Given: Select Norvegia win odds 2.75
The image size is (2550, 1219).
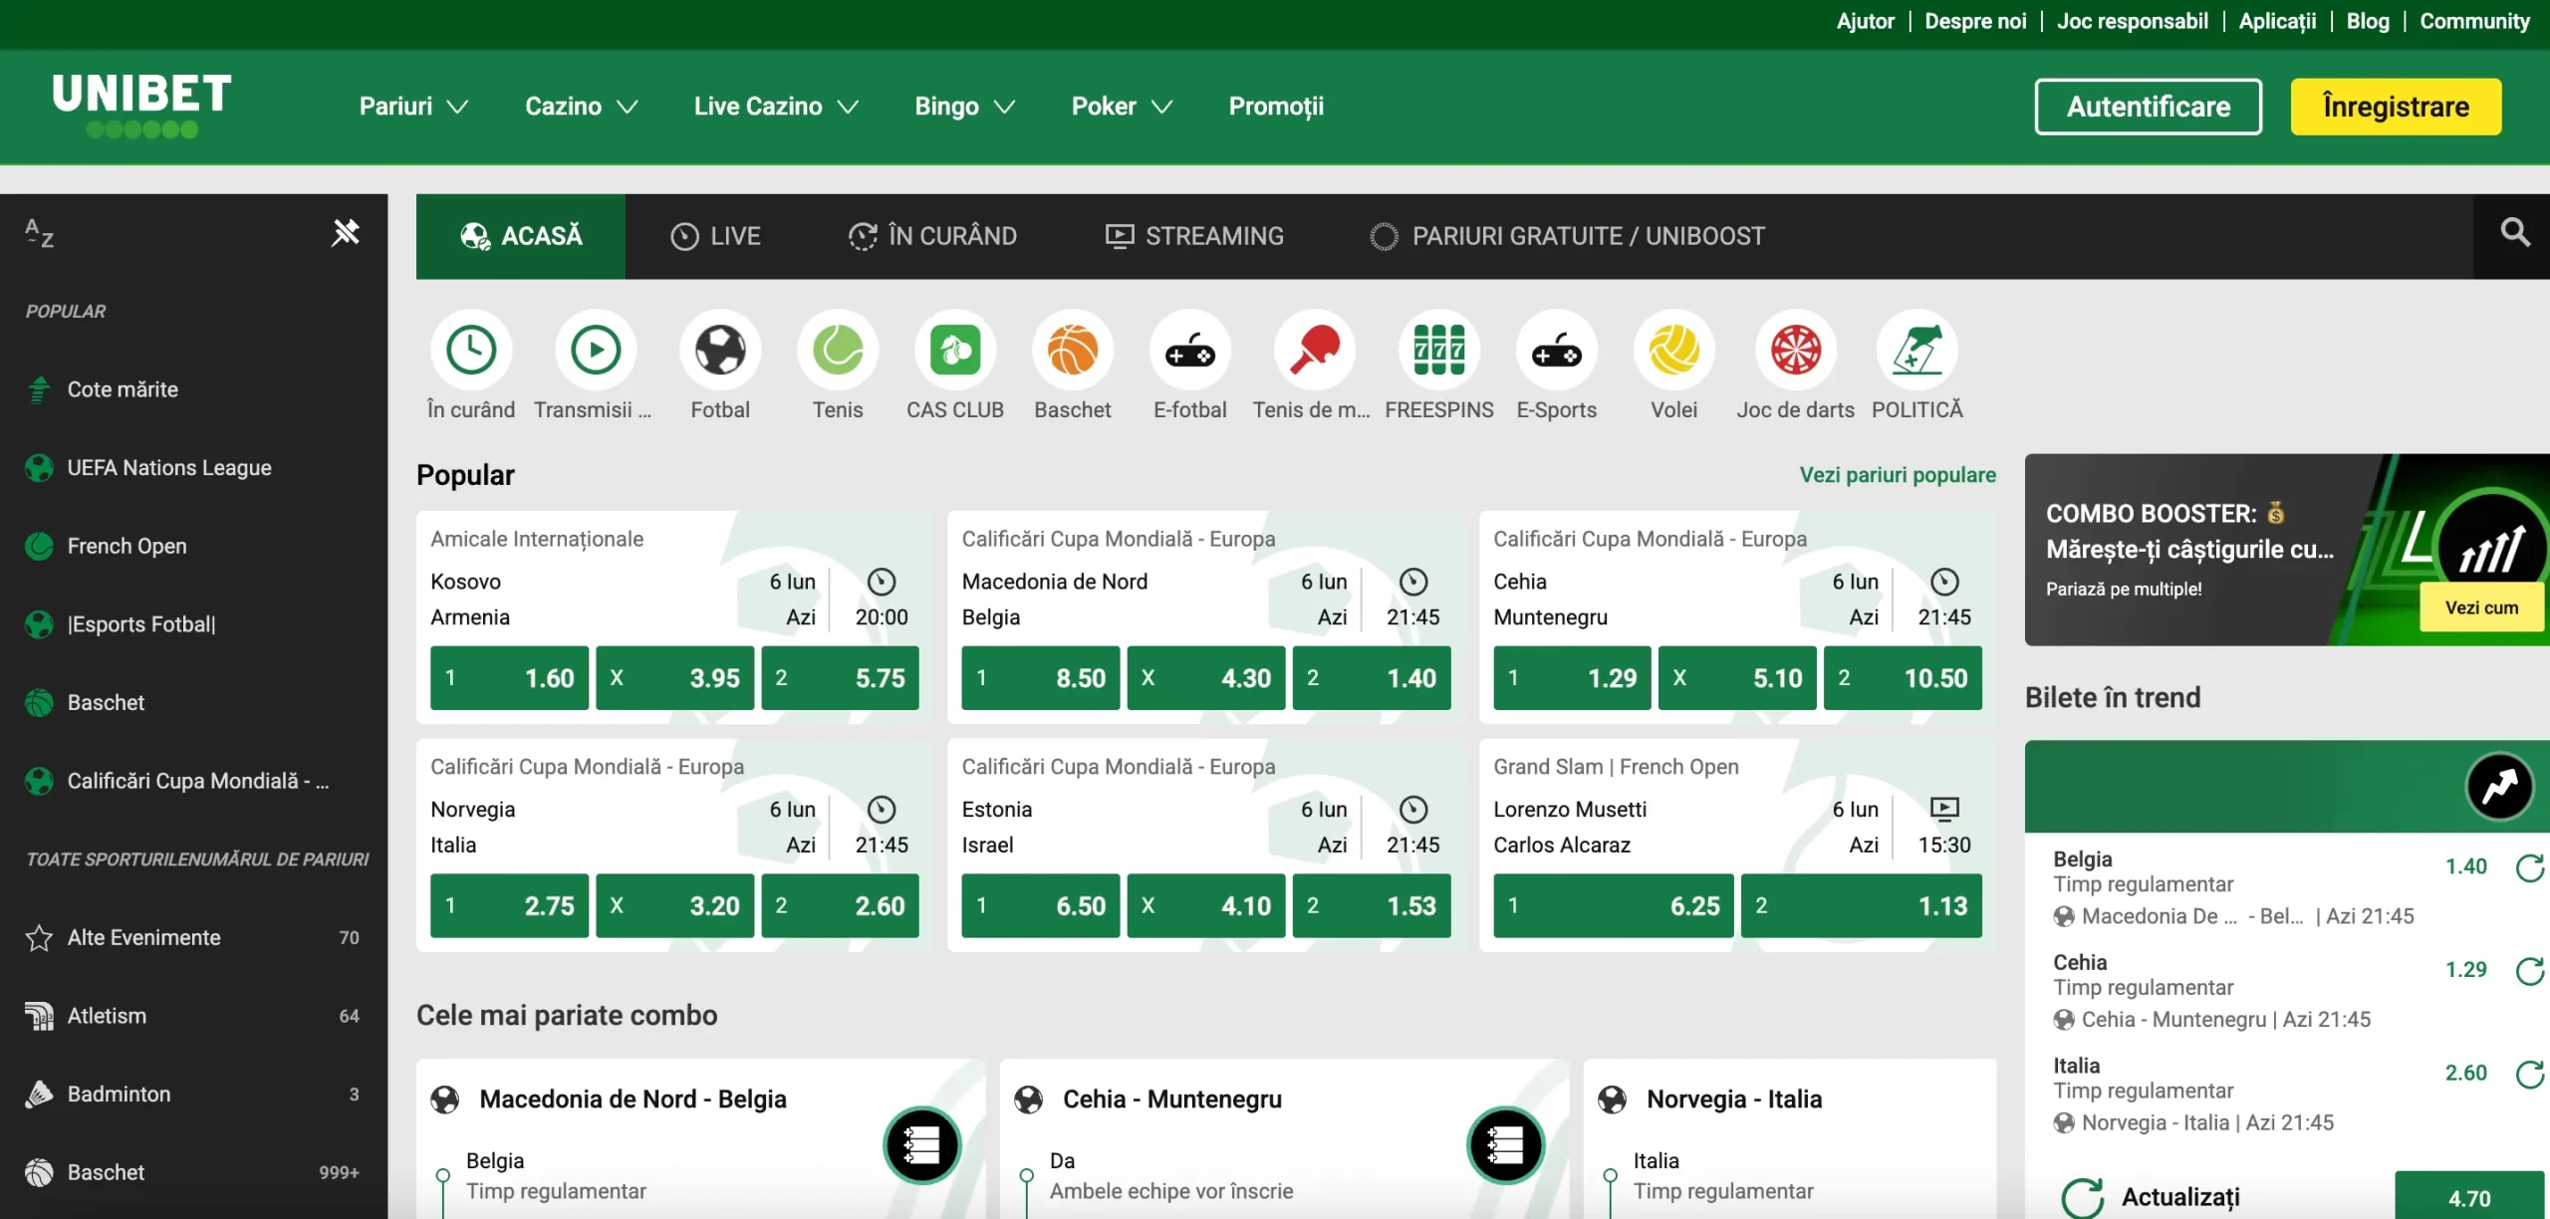Looking at the screenshot, I should tap(509, 906).
